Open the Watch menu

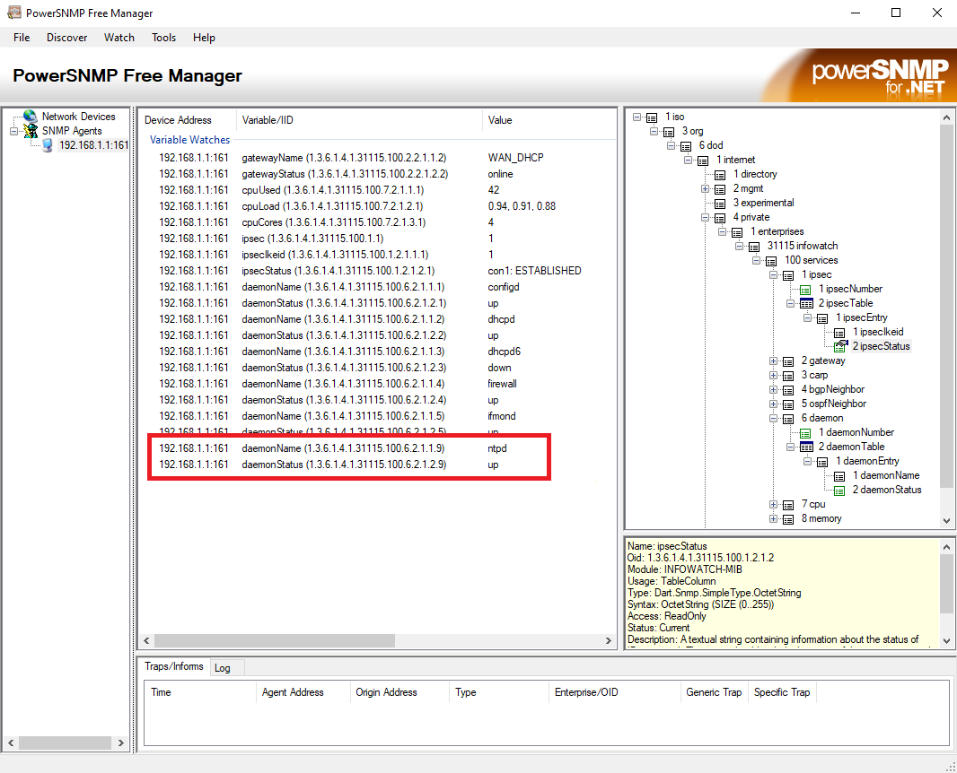click(x=119, y=38)
